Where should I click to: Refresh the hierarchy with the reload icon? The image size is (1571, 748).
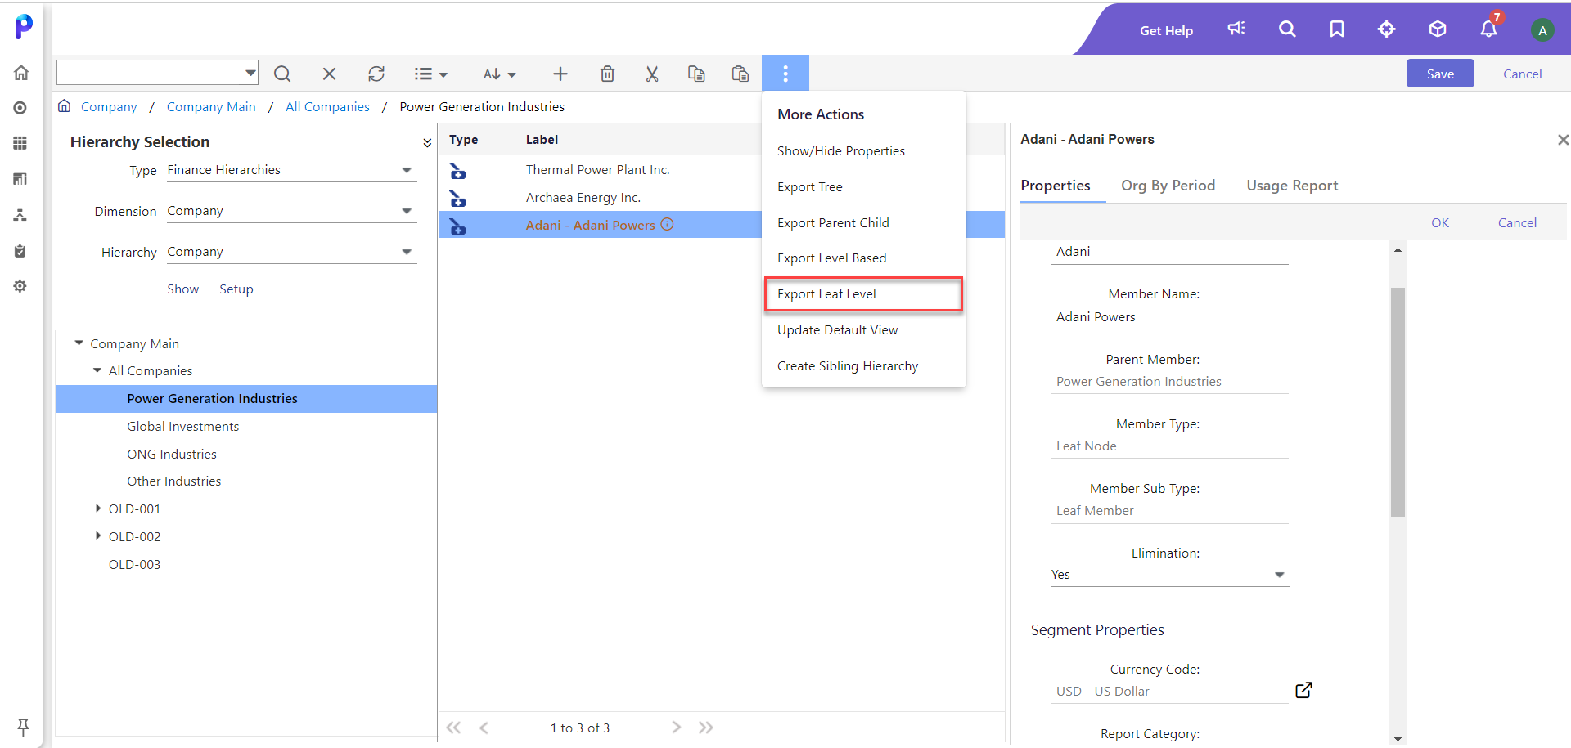click(x=376, y=74)
